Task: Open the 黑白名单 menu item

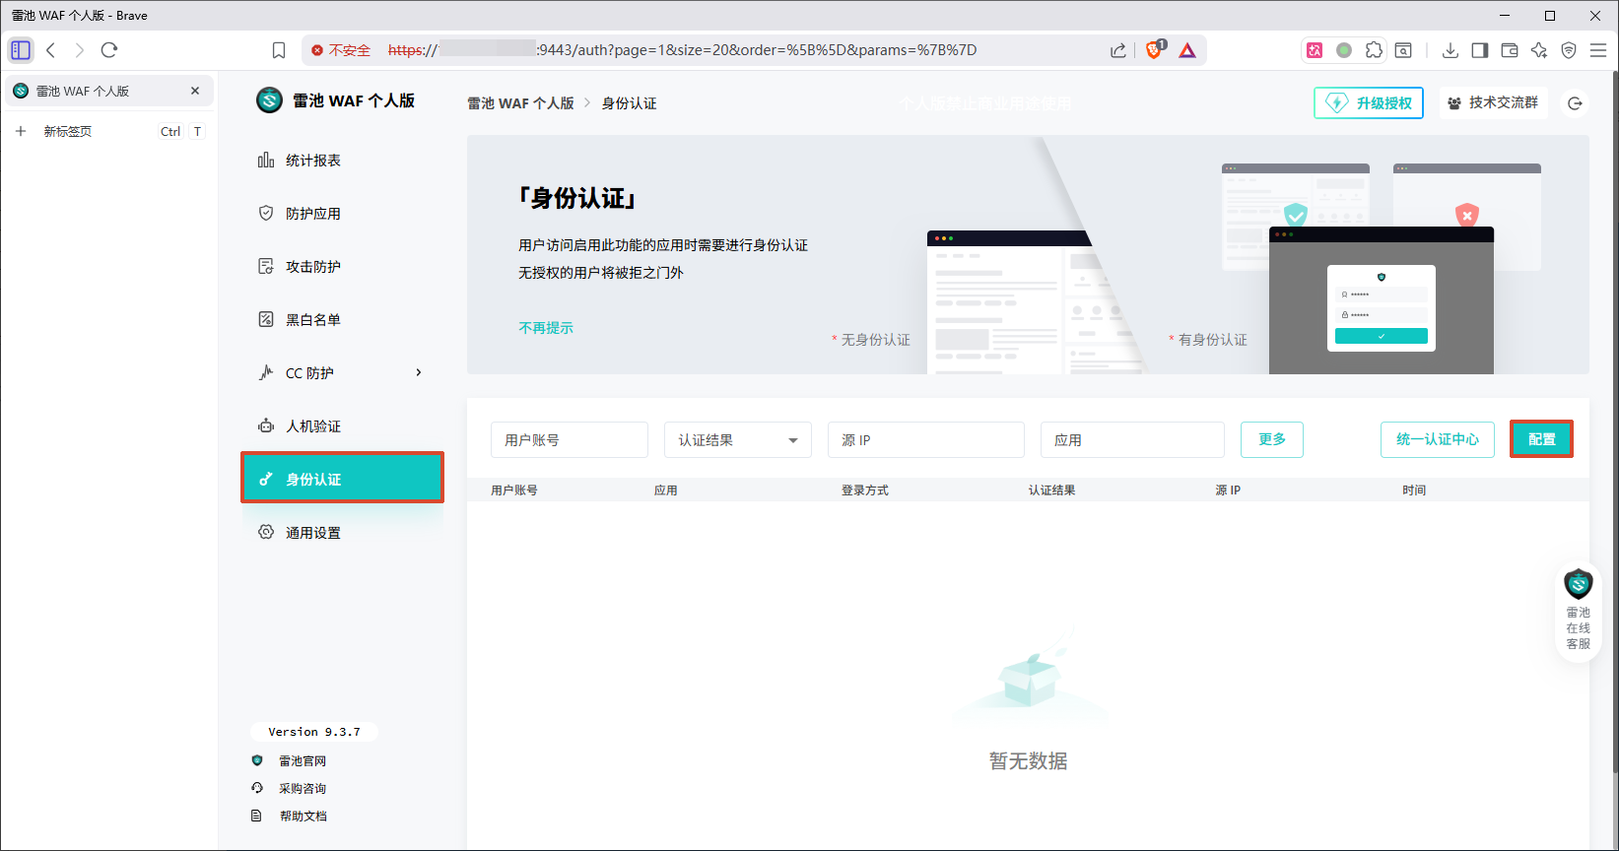Action: click(x=342, y=320)
